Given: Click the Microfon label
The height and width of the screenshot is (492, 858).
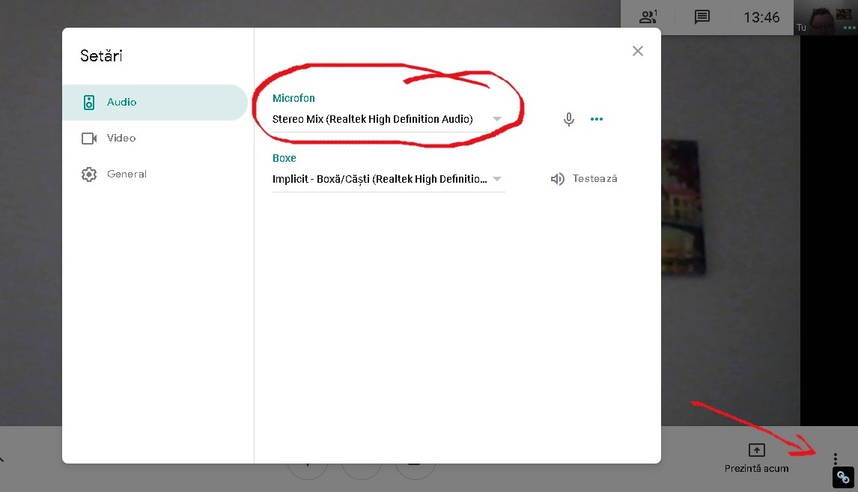Looking at the screenshot, I should pyautogui.click(x=293, y=99).
